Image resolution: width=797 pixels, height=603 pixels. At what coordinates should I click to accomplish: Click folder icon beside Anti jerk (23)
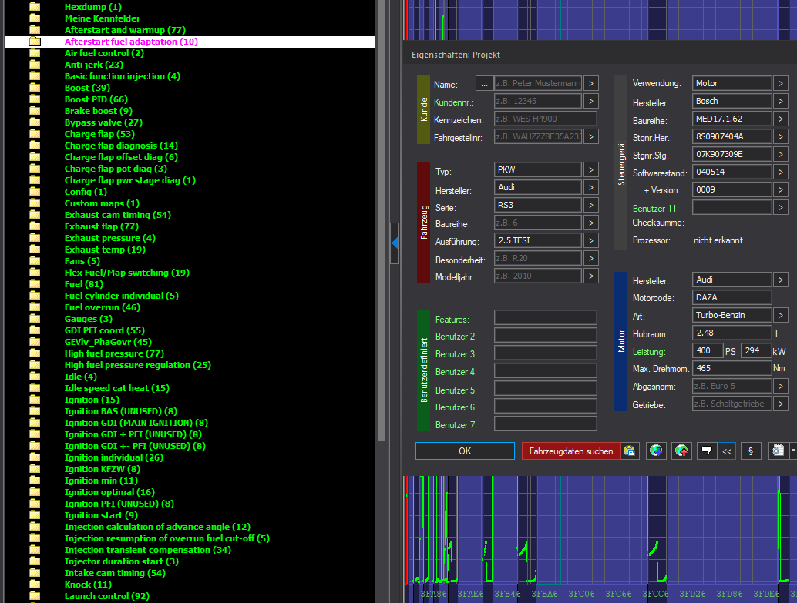click(35, 65)
